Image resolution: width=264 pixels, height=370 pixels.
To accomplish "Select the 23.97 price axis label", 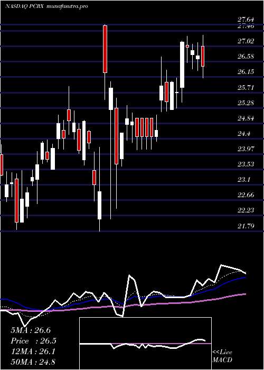I will [246, 149].
